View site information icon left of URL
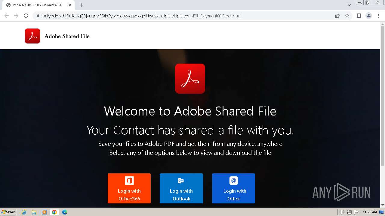 tap(38, 16)
